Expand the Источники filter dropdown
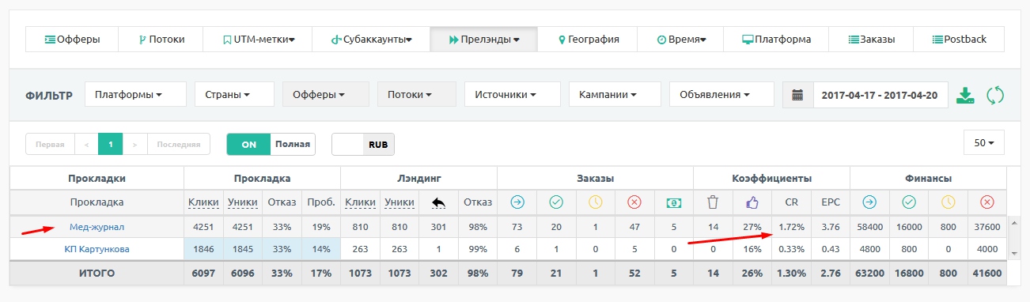The height and width of the screenshot is (302, 1030). click(512, 95)
